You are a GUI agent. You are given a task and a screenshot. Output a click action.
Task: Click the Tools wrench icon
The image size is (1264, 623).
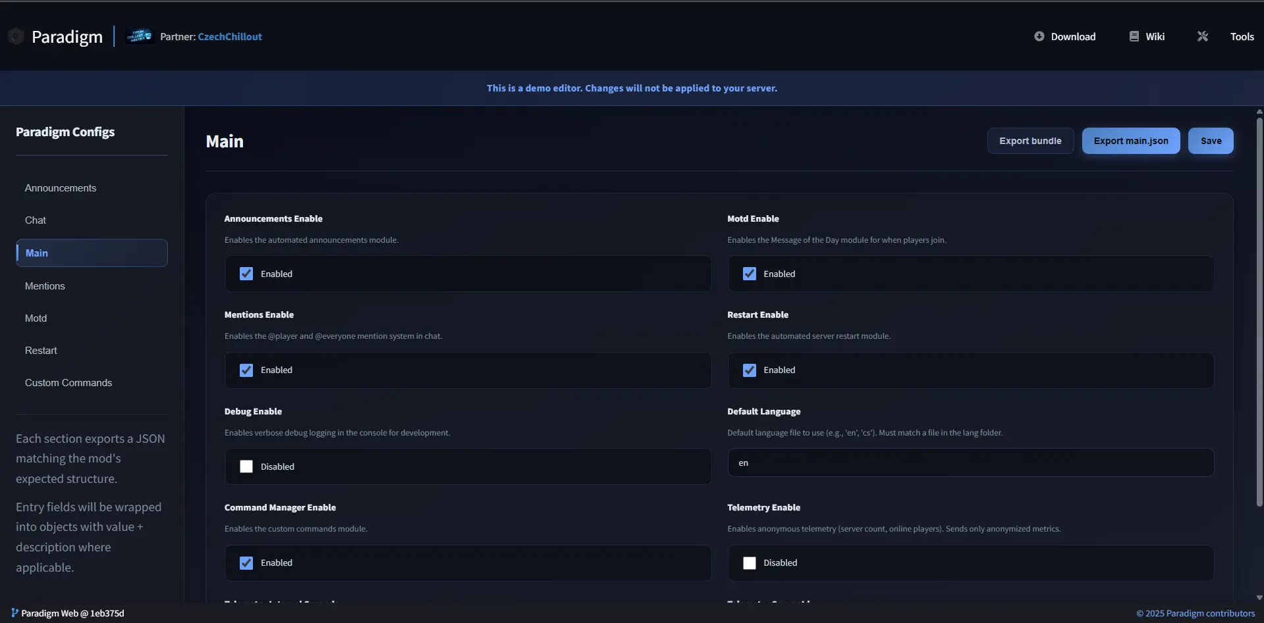tap(1202, 37)
